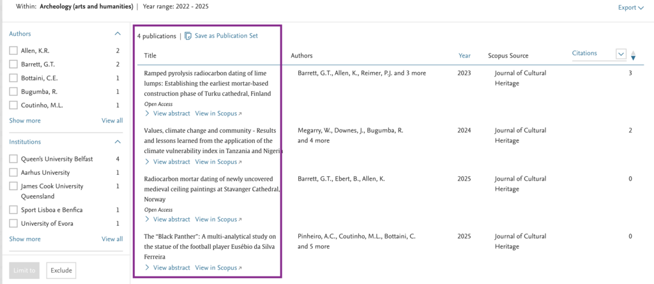Show more authors in the filter list
Screen dimensions: 654x284
[x=25, y=121]
